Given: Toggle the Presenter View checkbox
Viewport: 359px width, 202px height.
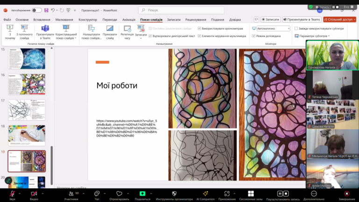Looking at the screenshot, I should (254, 36).
